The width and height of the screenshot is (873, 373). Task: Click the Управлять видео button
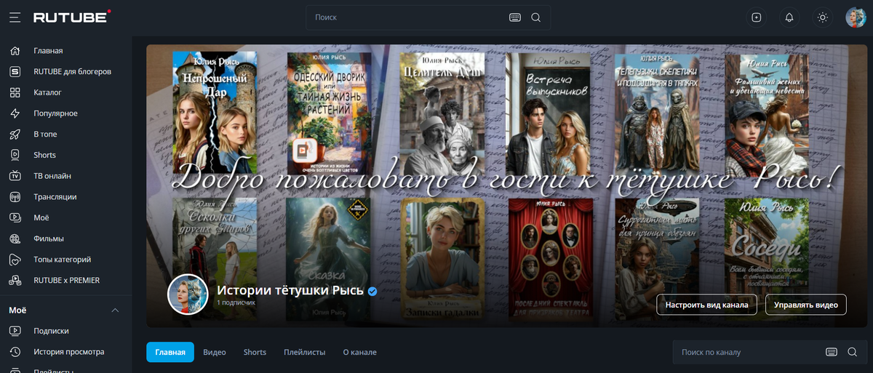806,305
